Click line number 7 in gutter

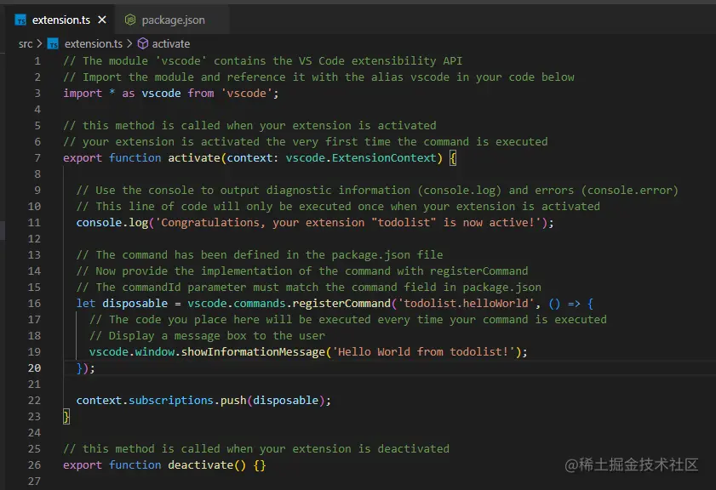(37, 158)
